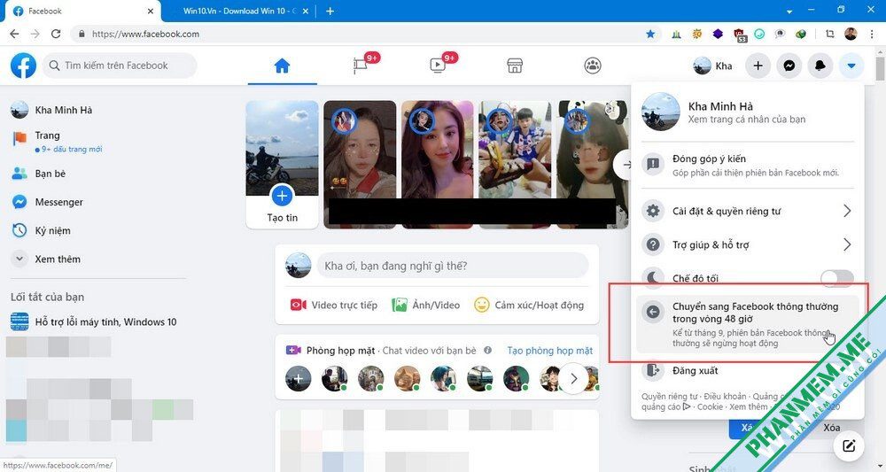
Task: Click the Tạo phòng họp mặt link
Action: pyautogui.click(x=550, y=351)
